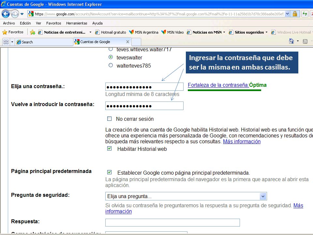Open the Ver menu
This screenshot has height=235, width=313.
(x=38, y=23)
